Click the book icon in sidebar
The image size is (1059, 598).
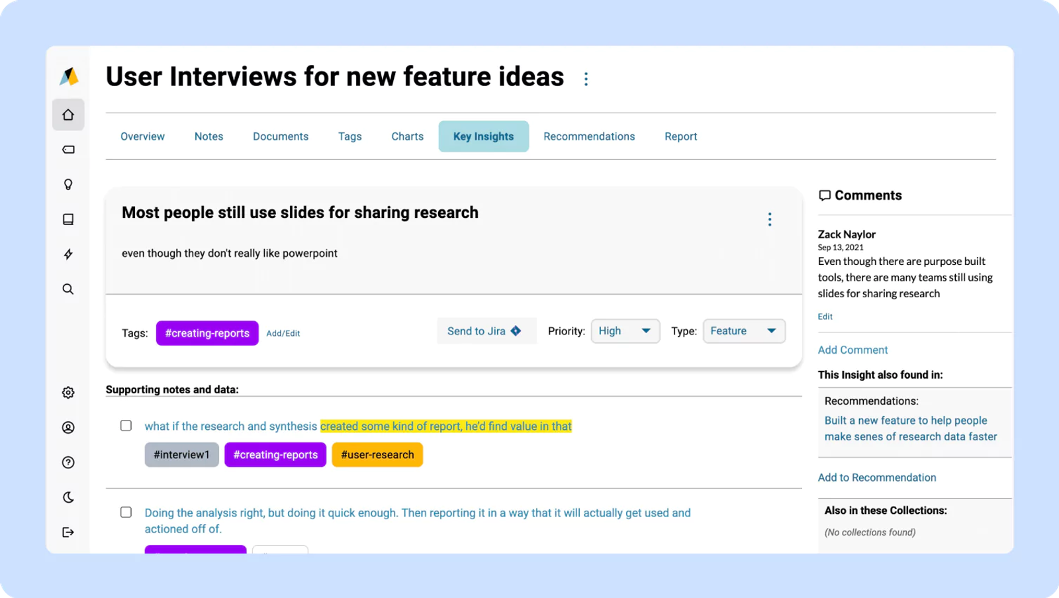point(68,219)
